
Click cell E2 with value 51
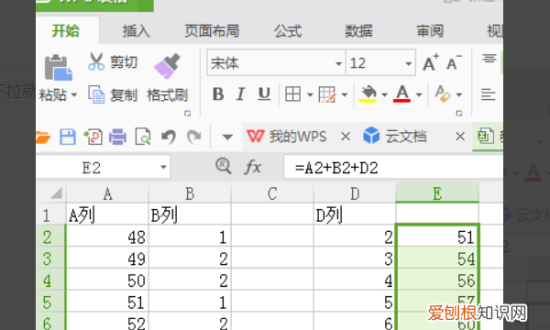point(437,236)
